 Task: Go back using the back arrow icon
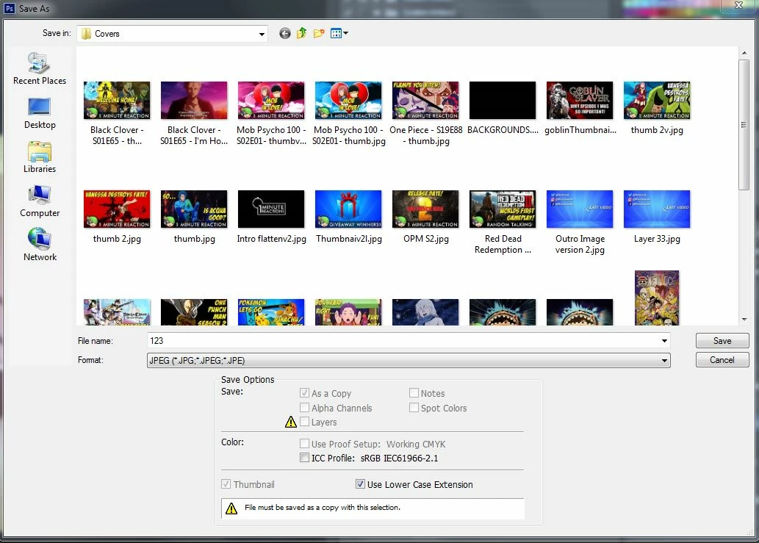click(x=284, y=33)
